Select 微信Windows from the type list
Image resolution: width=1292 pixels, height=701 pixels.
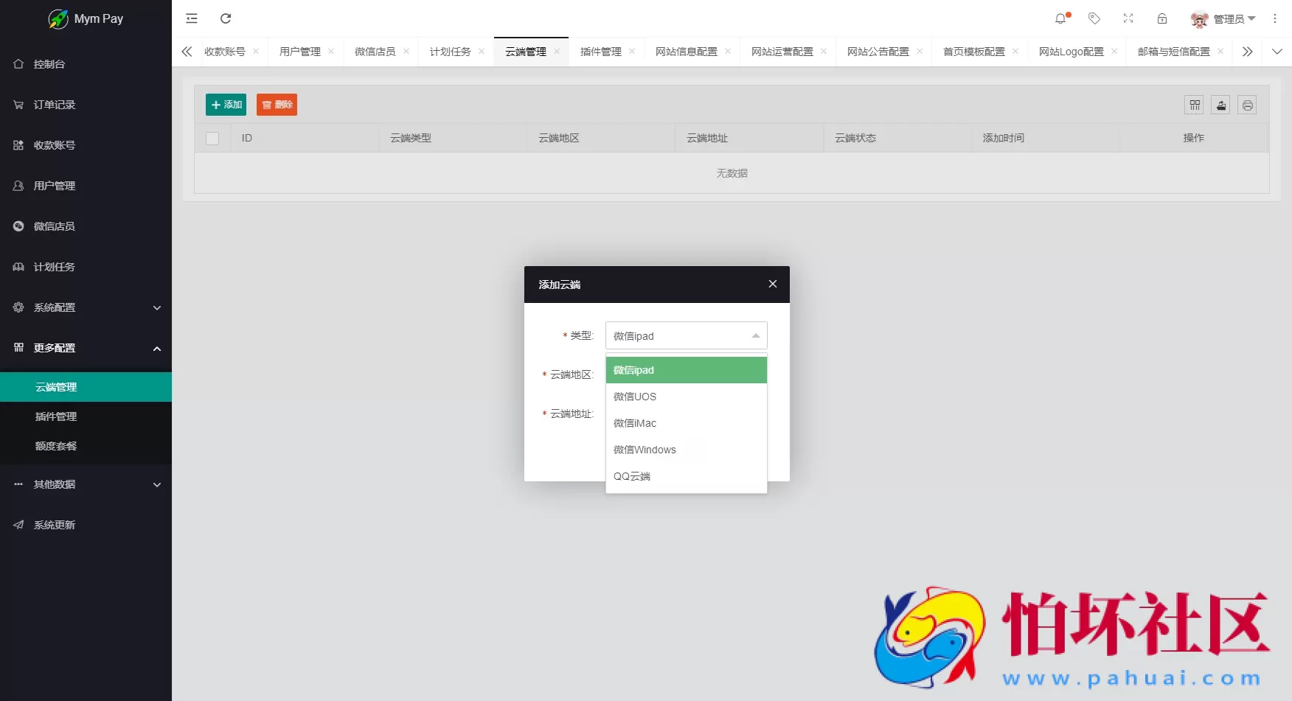pyautogui.click(x=645, y=450)
